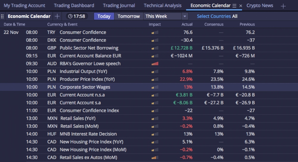This screenshot has width=298, height=162.
Task: Click the Consensus column header
Action: click(214, 24)
